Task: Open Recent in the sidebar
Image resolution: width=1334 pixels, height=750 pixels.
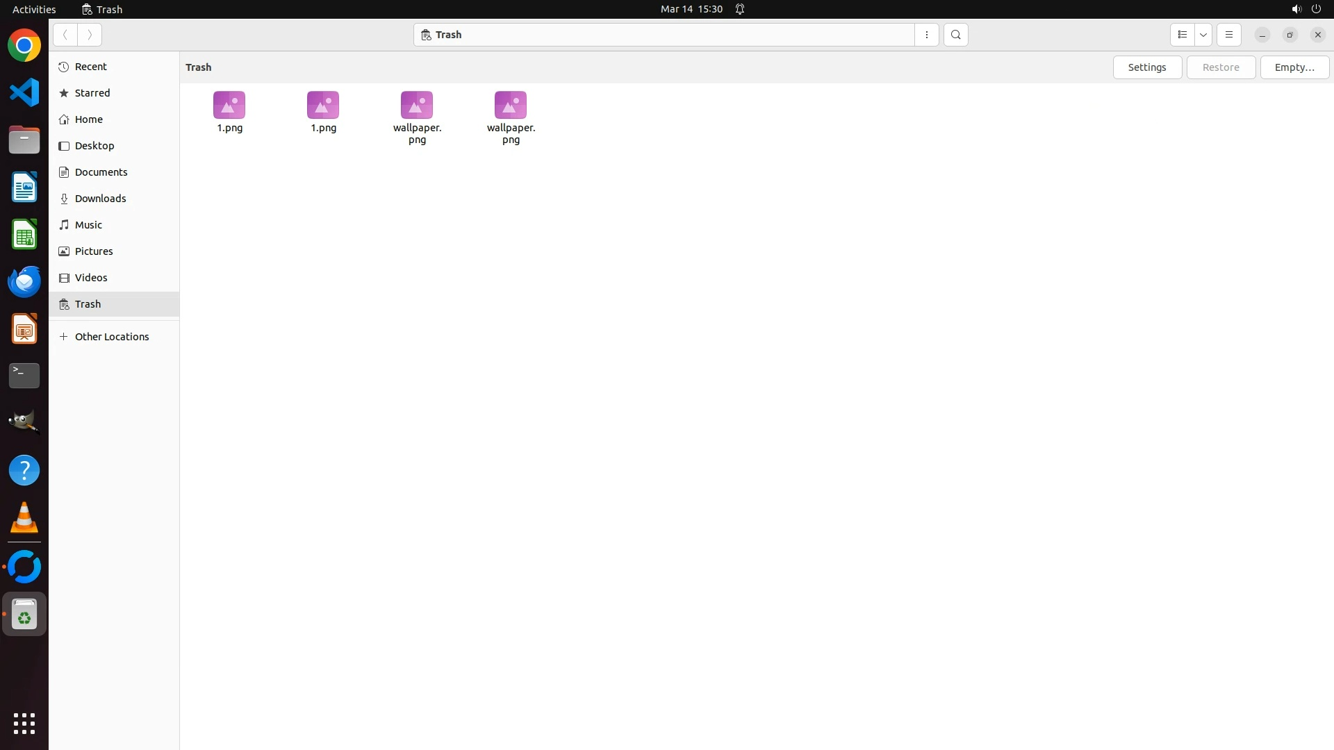Action: (x=90, y=67)
